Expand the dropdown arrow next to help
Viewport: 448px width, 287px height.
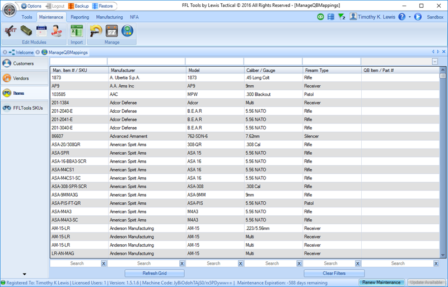pyautogui.click(x=410, y=17)
